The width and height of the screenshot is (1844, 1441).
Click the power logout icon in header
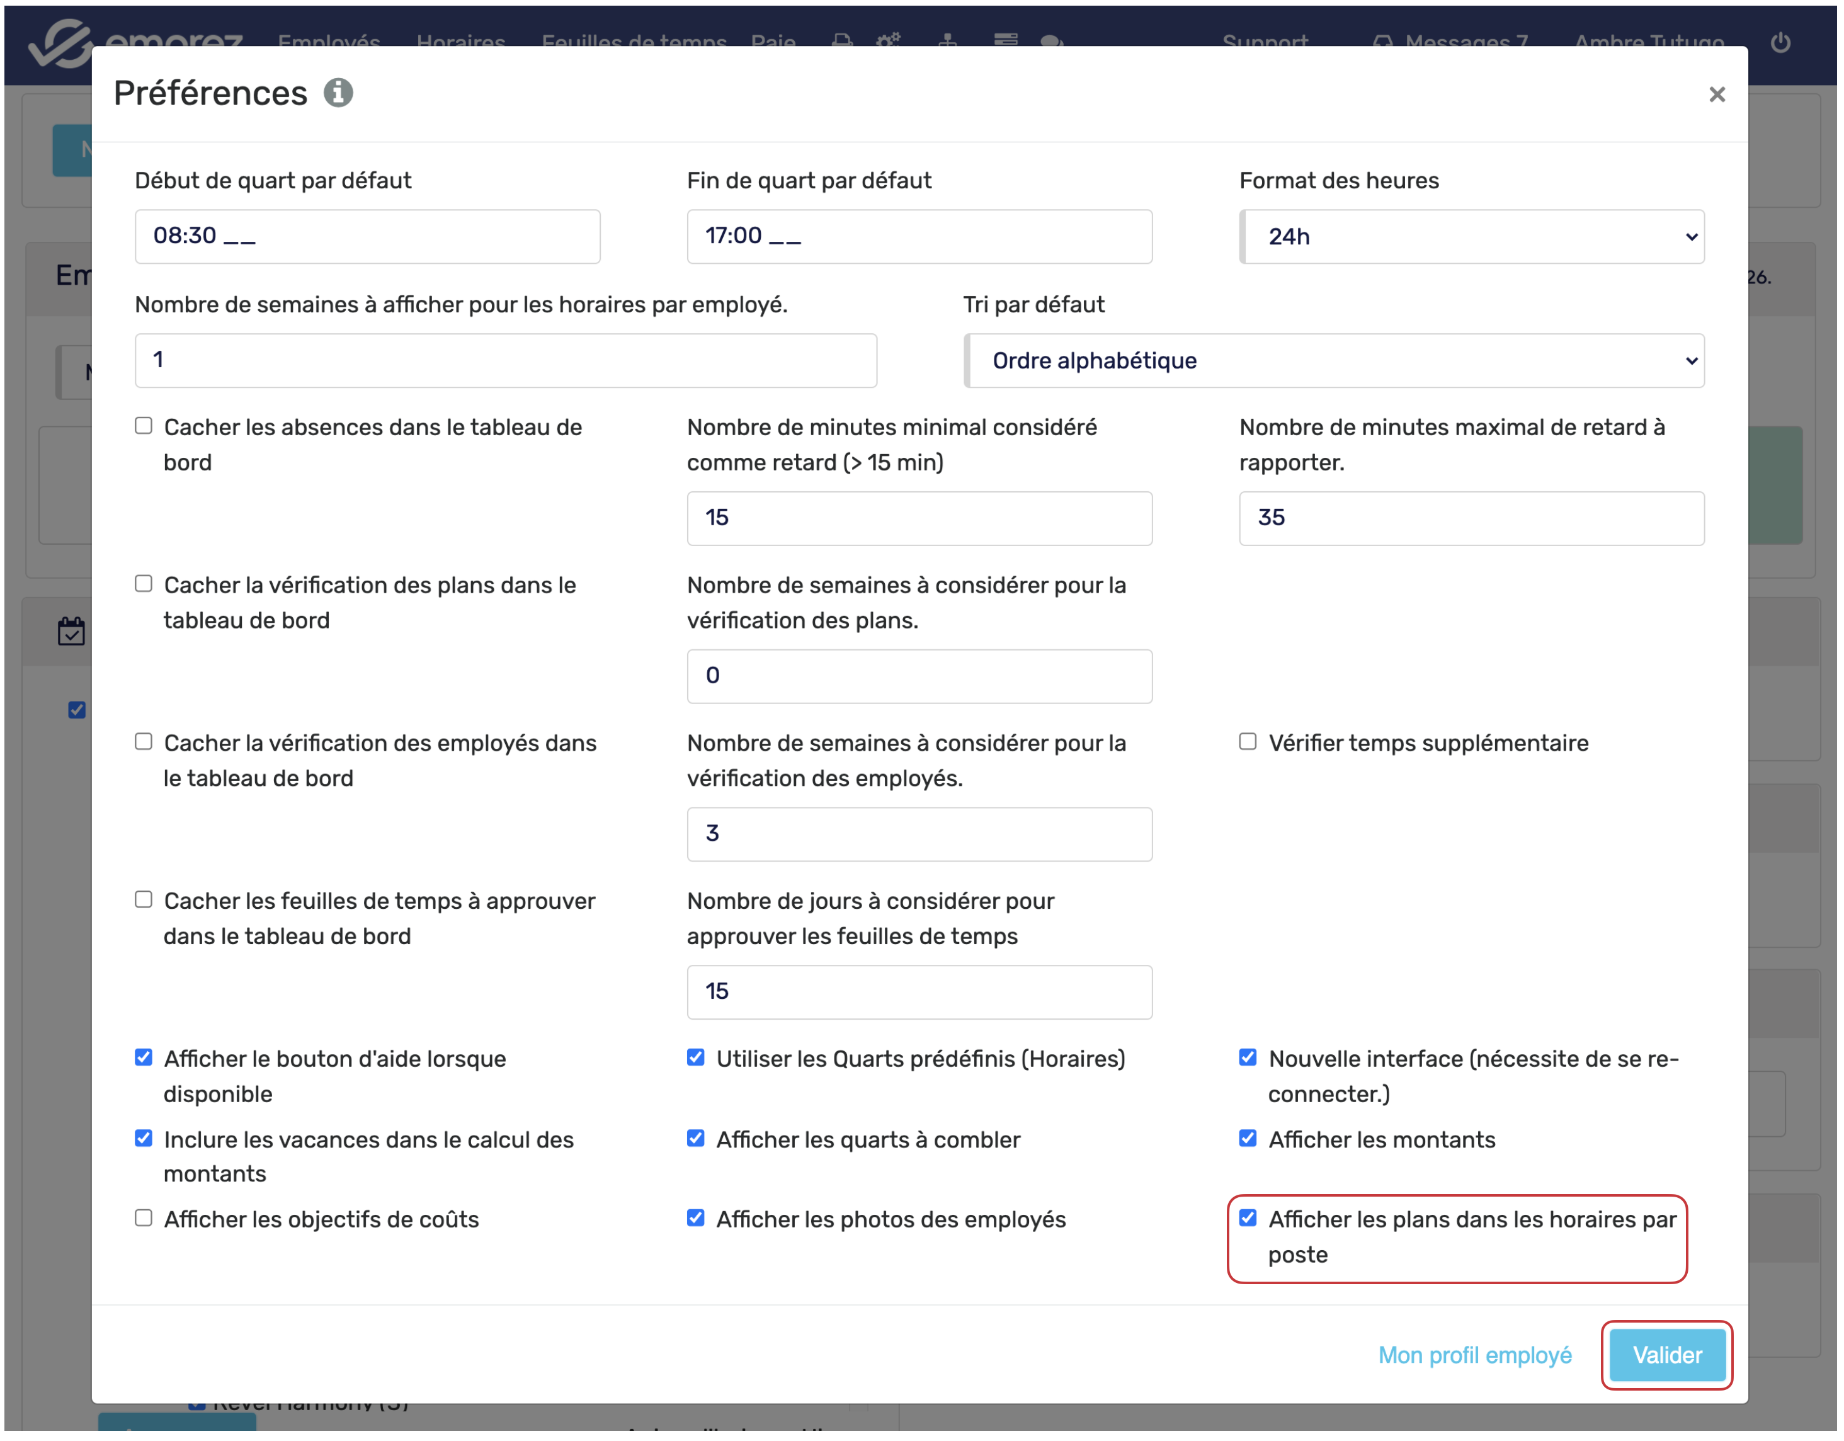tap(1780, 42)
